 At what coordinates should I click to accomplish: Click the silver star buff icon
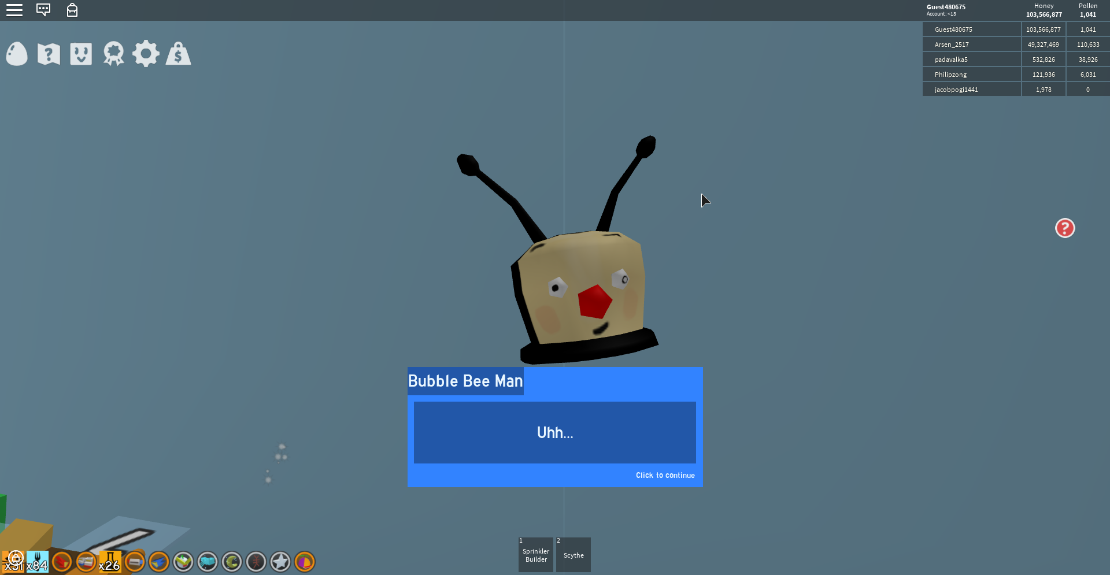click(280, 561)
